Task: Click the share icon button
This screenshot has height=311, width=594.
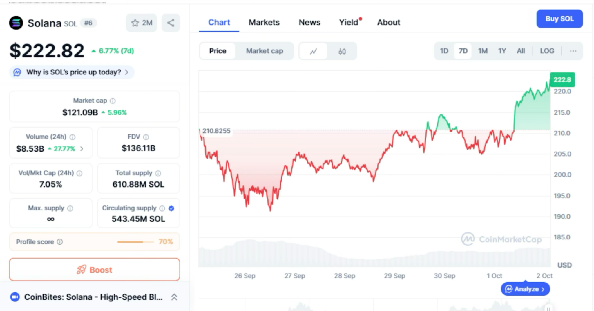Action: click(171, 23)
